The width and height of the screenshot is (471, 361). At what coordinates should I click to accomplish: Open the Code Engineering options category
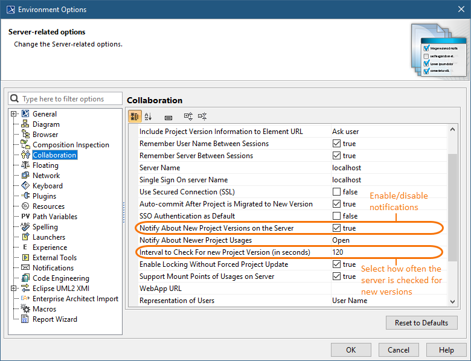click(x=60, y=278)
